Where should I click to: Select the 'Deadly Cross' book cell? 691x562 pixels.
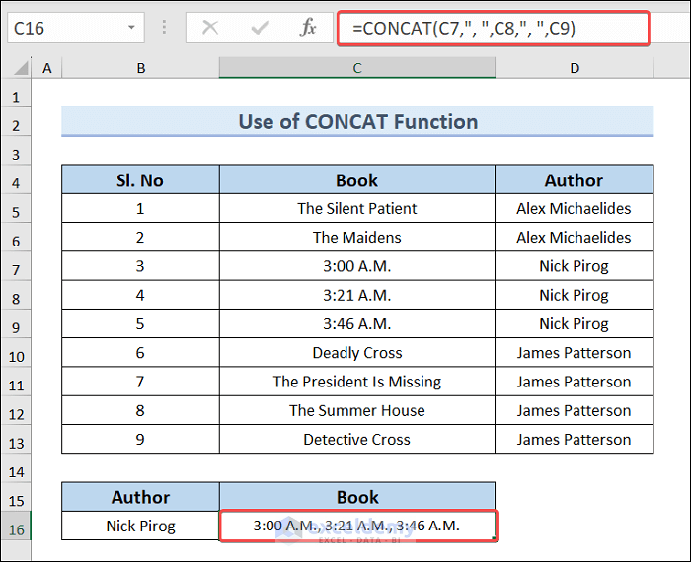(357, 353)
